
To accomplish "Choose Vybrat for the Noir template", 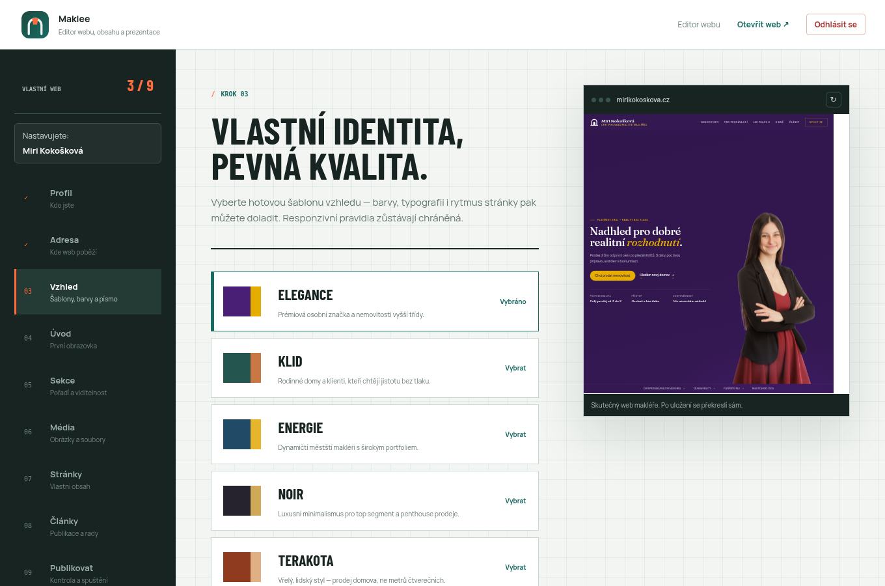I will coord(515,501).
